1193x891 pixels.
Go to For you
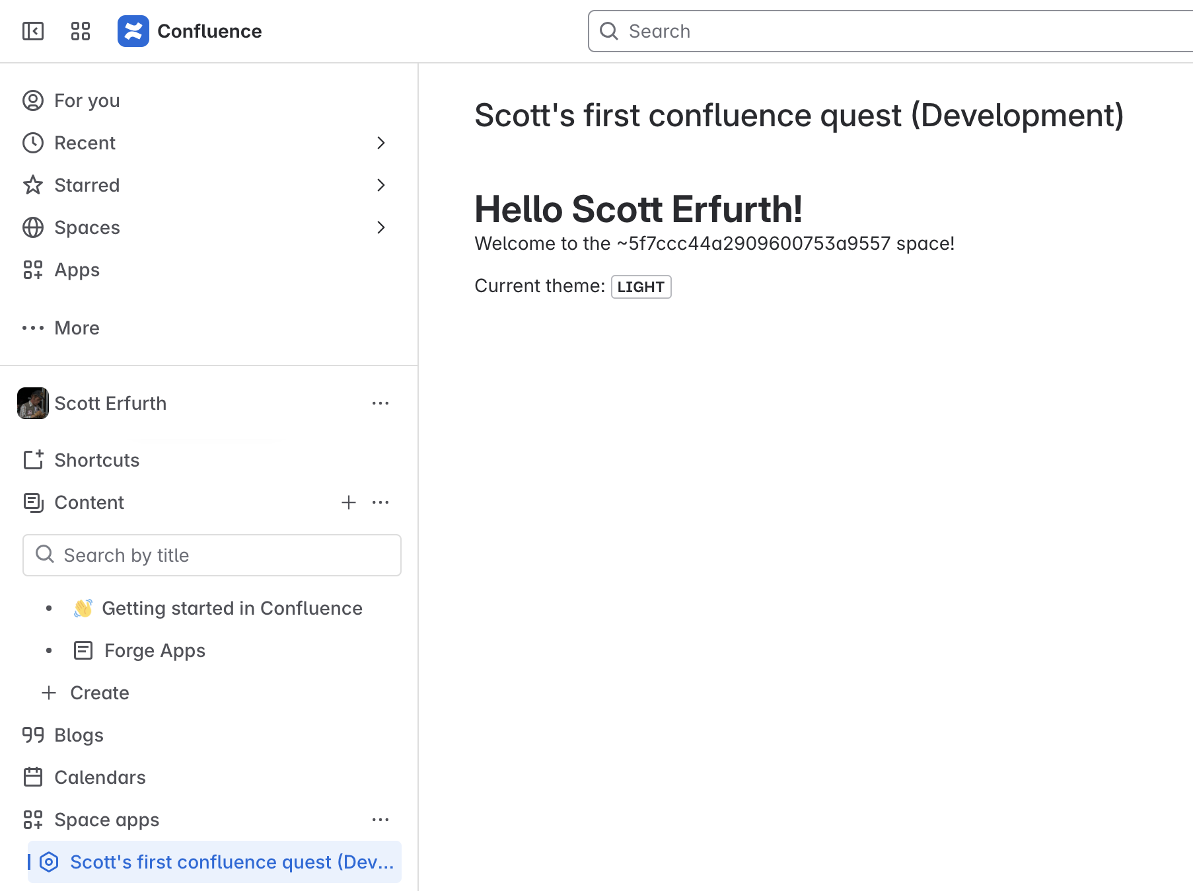(x=87, y=100)
